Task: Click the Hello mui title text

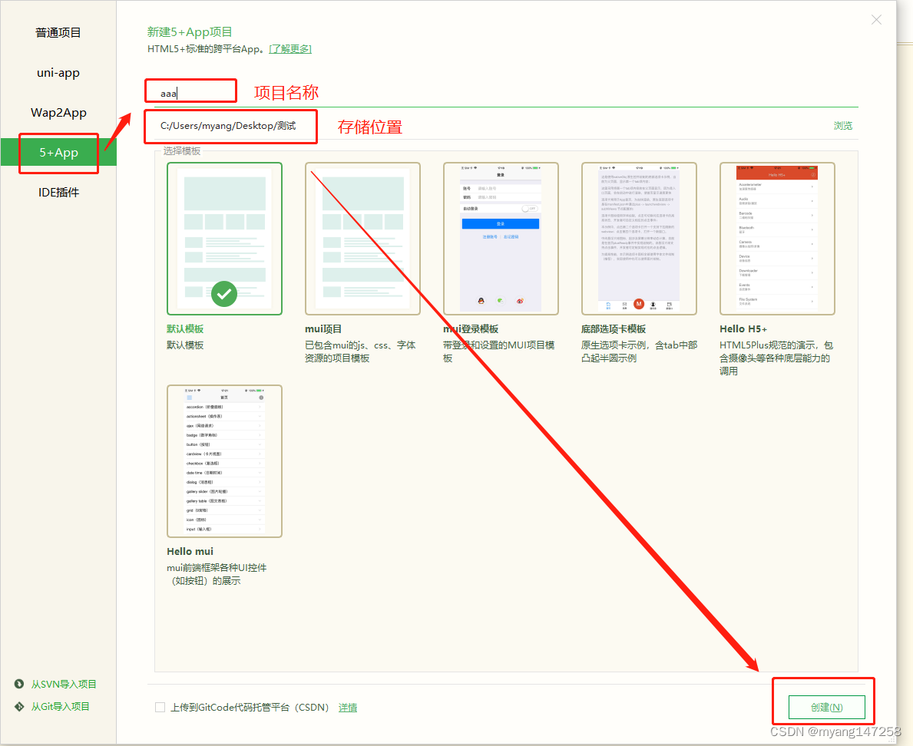Action: (190, 551)
